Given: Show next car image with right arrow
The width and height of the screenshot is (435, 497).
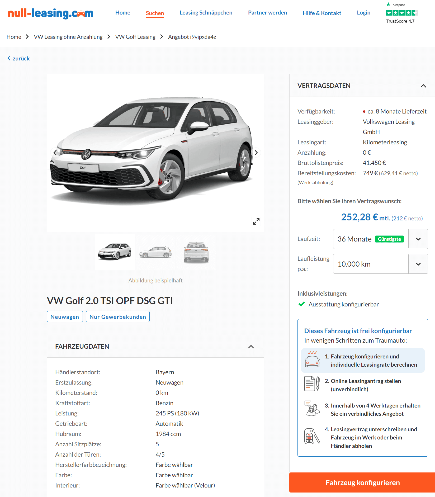Looking at the screenshot, I should (x=256, y=153).
